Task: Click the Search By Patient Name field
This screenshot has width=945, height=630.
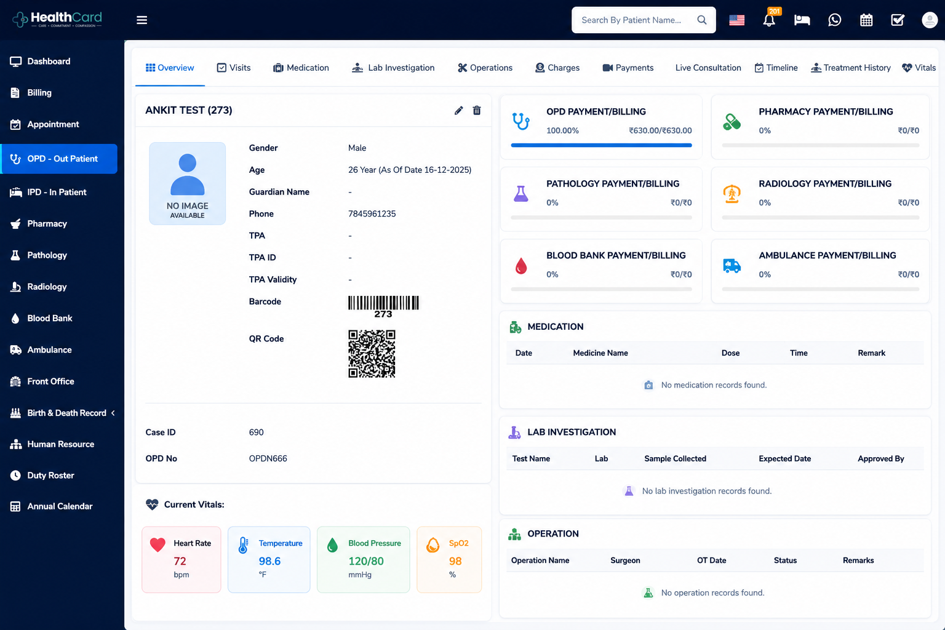Action: 644,20
